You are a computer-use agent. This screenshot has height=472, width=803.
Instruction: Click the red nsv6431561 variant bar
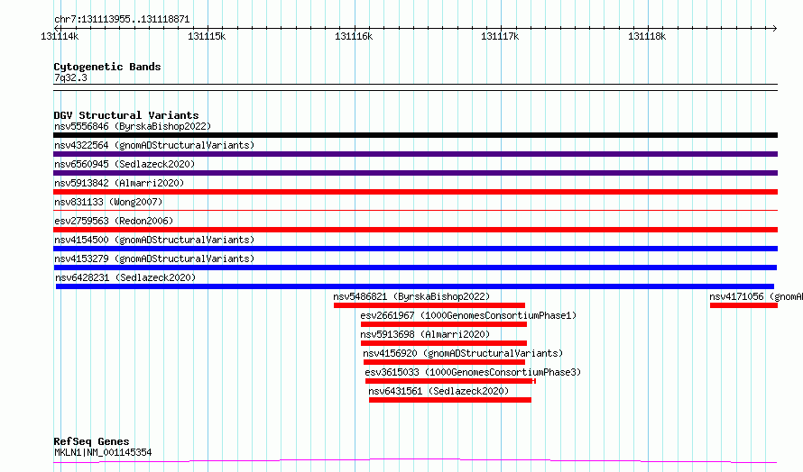[449, 400]
